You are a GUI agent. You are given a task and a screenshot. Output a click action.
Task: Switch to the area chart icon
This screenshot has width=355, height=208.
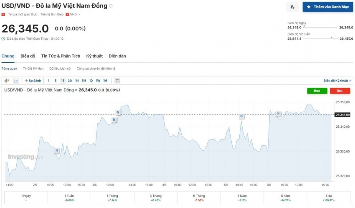pos(16,81)
